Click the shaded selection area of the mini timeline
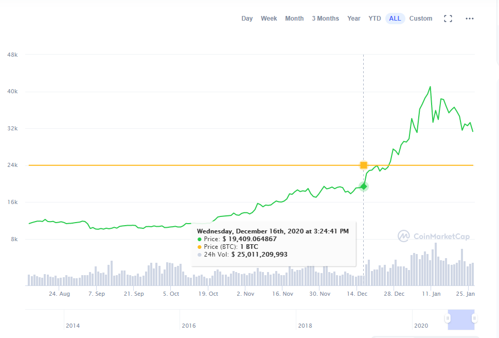The image size is (499, 338). pyautogui.click(x=461, y=319)
